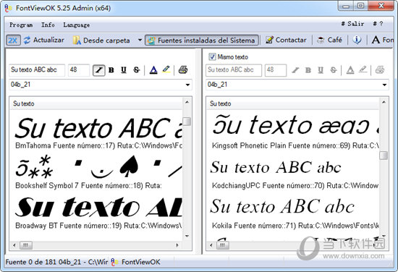
Task: Select the BmTahoma font sample
Action: (98, 127)
